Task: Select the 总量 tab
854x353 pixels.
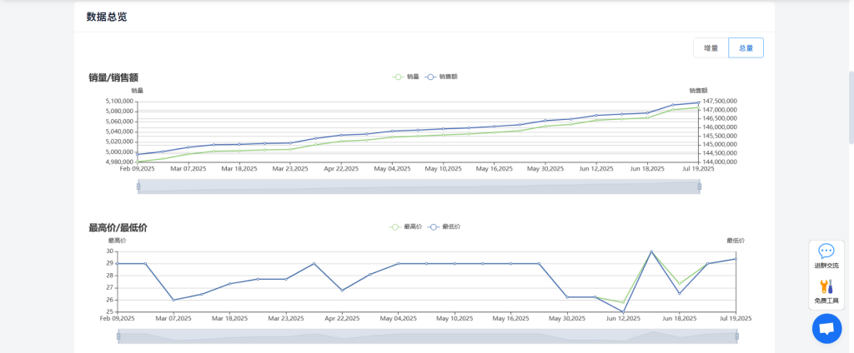Action: point(746,48)
